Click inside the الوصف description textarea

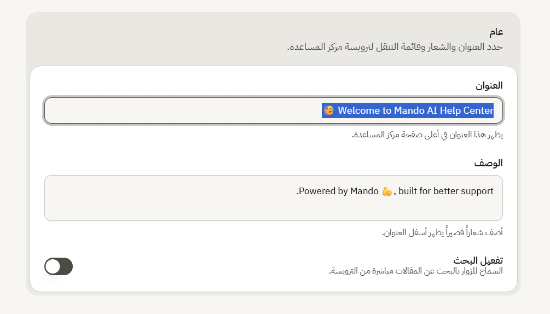click(274, 198)
